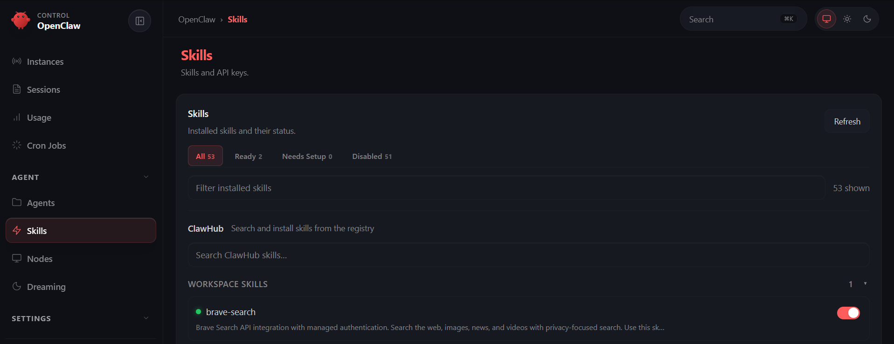Focus the Search ClawHub skills field

click(528, 255)
